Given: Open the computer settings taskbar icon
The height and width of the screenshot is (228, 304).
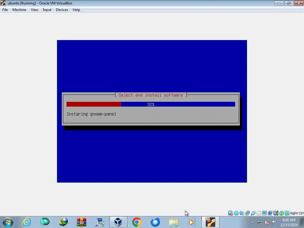Looking at the screenshot, I should 100,222.
